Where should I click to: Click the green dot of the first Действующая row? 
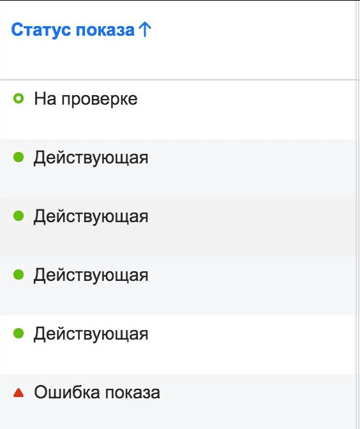(19, 157)
